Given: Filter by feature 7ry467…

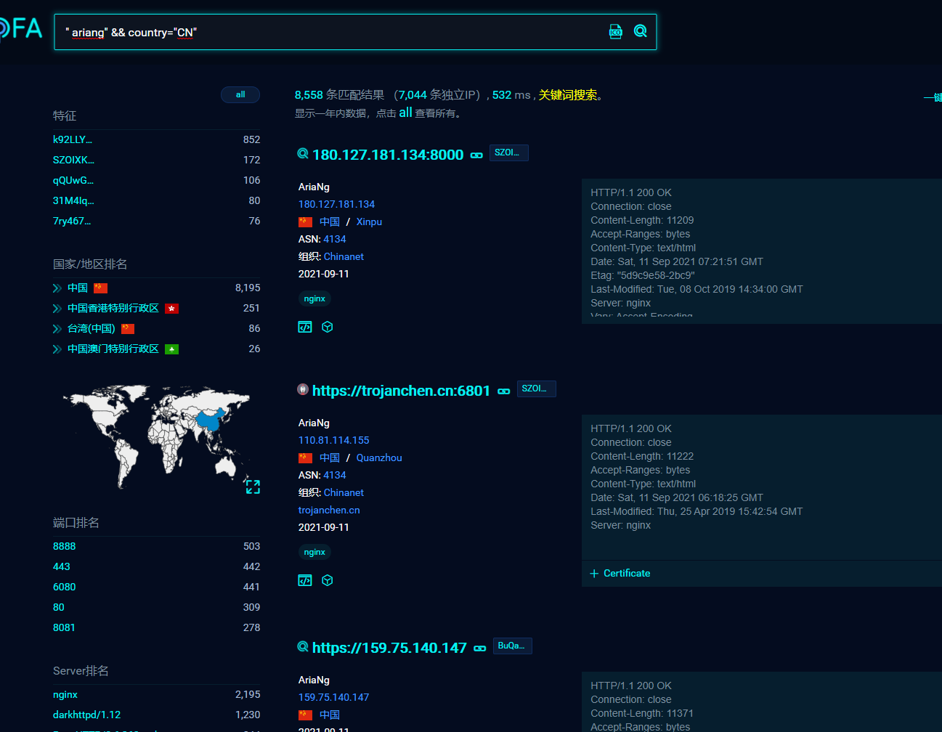Looking at the screenshot, I should coord(72,221).
